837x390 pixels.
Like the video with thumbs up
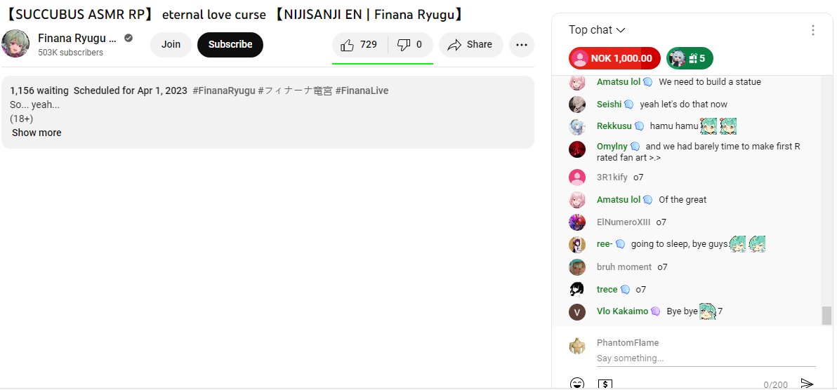coord(360,45)
